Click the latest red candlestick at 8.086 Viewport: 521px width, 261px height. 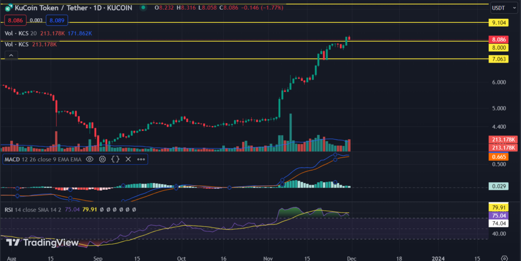coord(349,38)
